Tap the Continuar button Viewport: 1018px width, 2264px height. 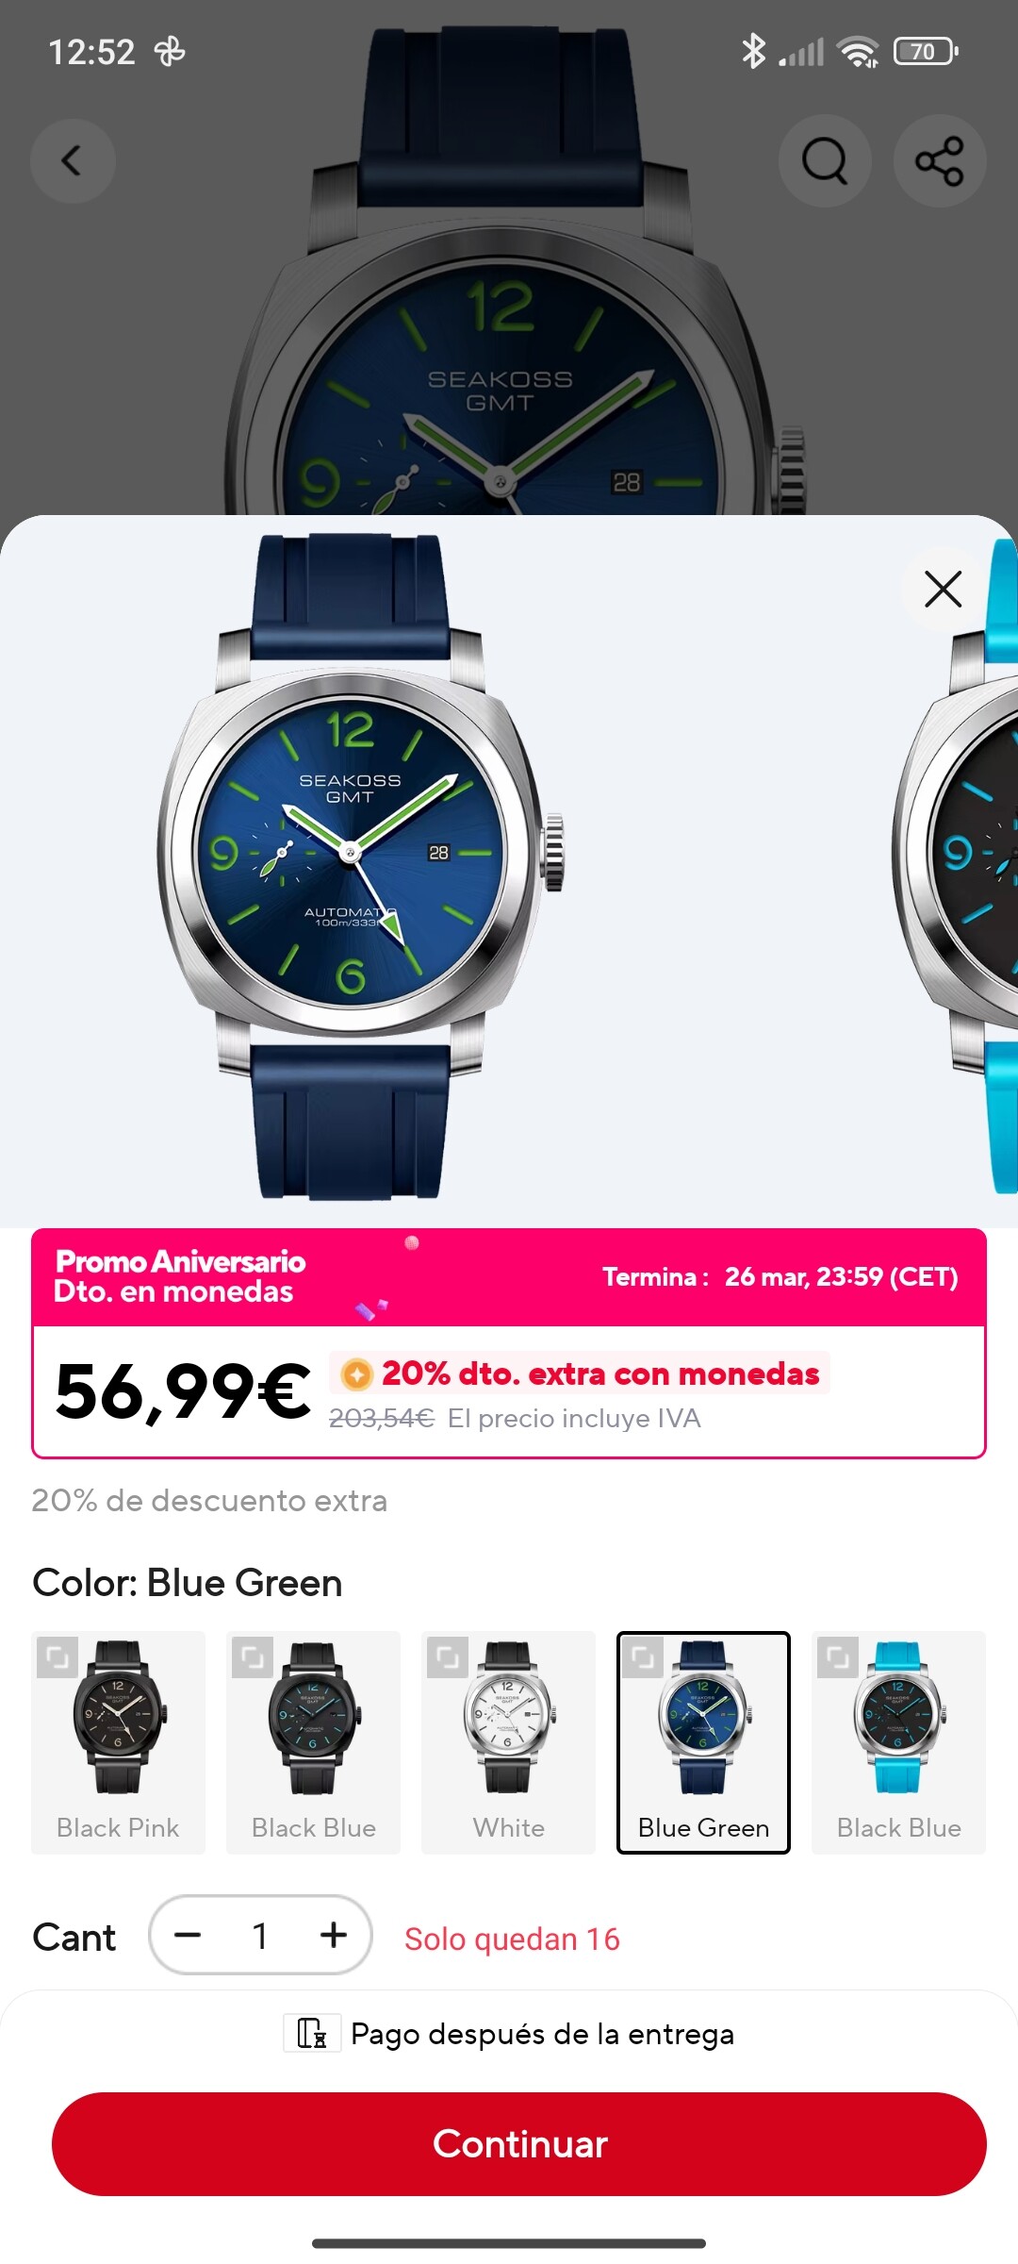519,2143
